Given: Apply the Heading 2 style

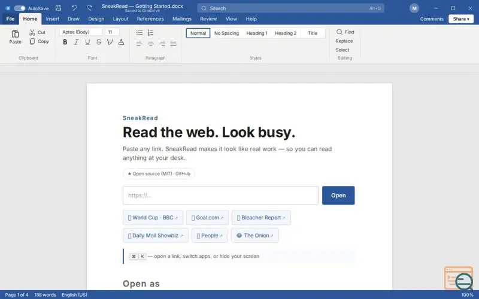Looking at the screenshot, I should (286, 33).
